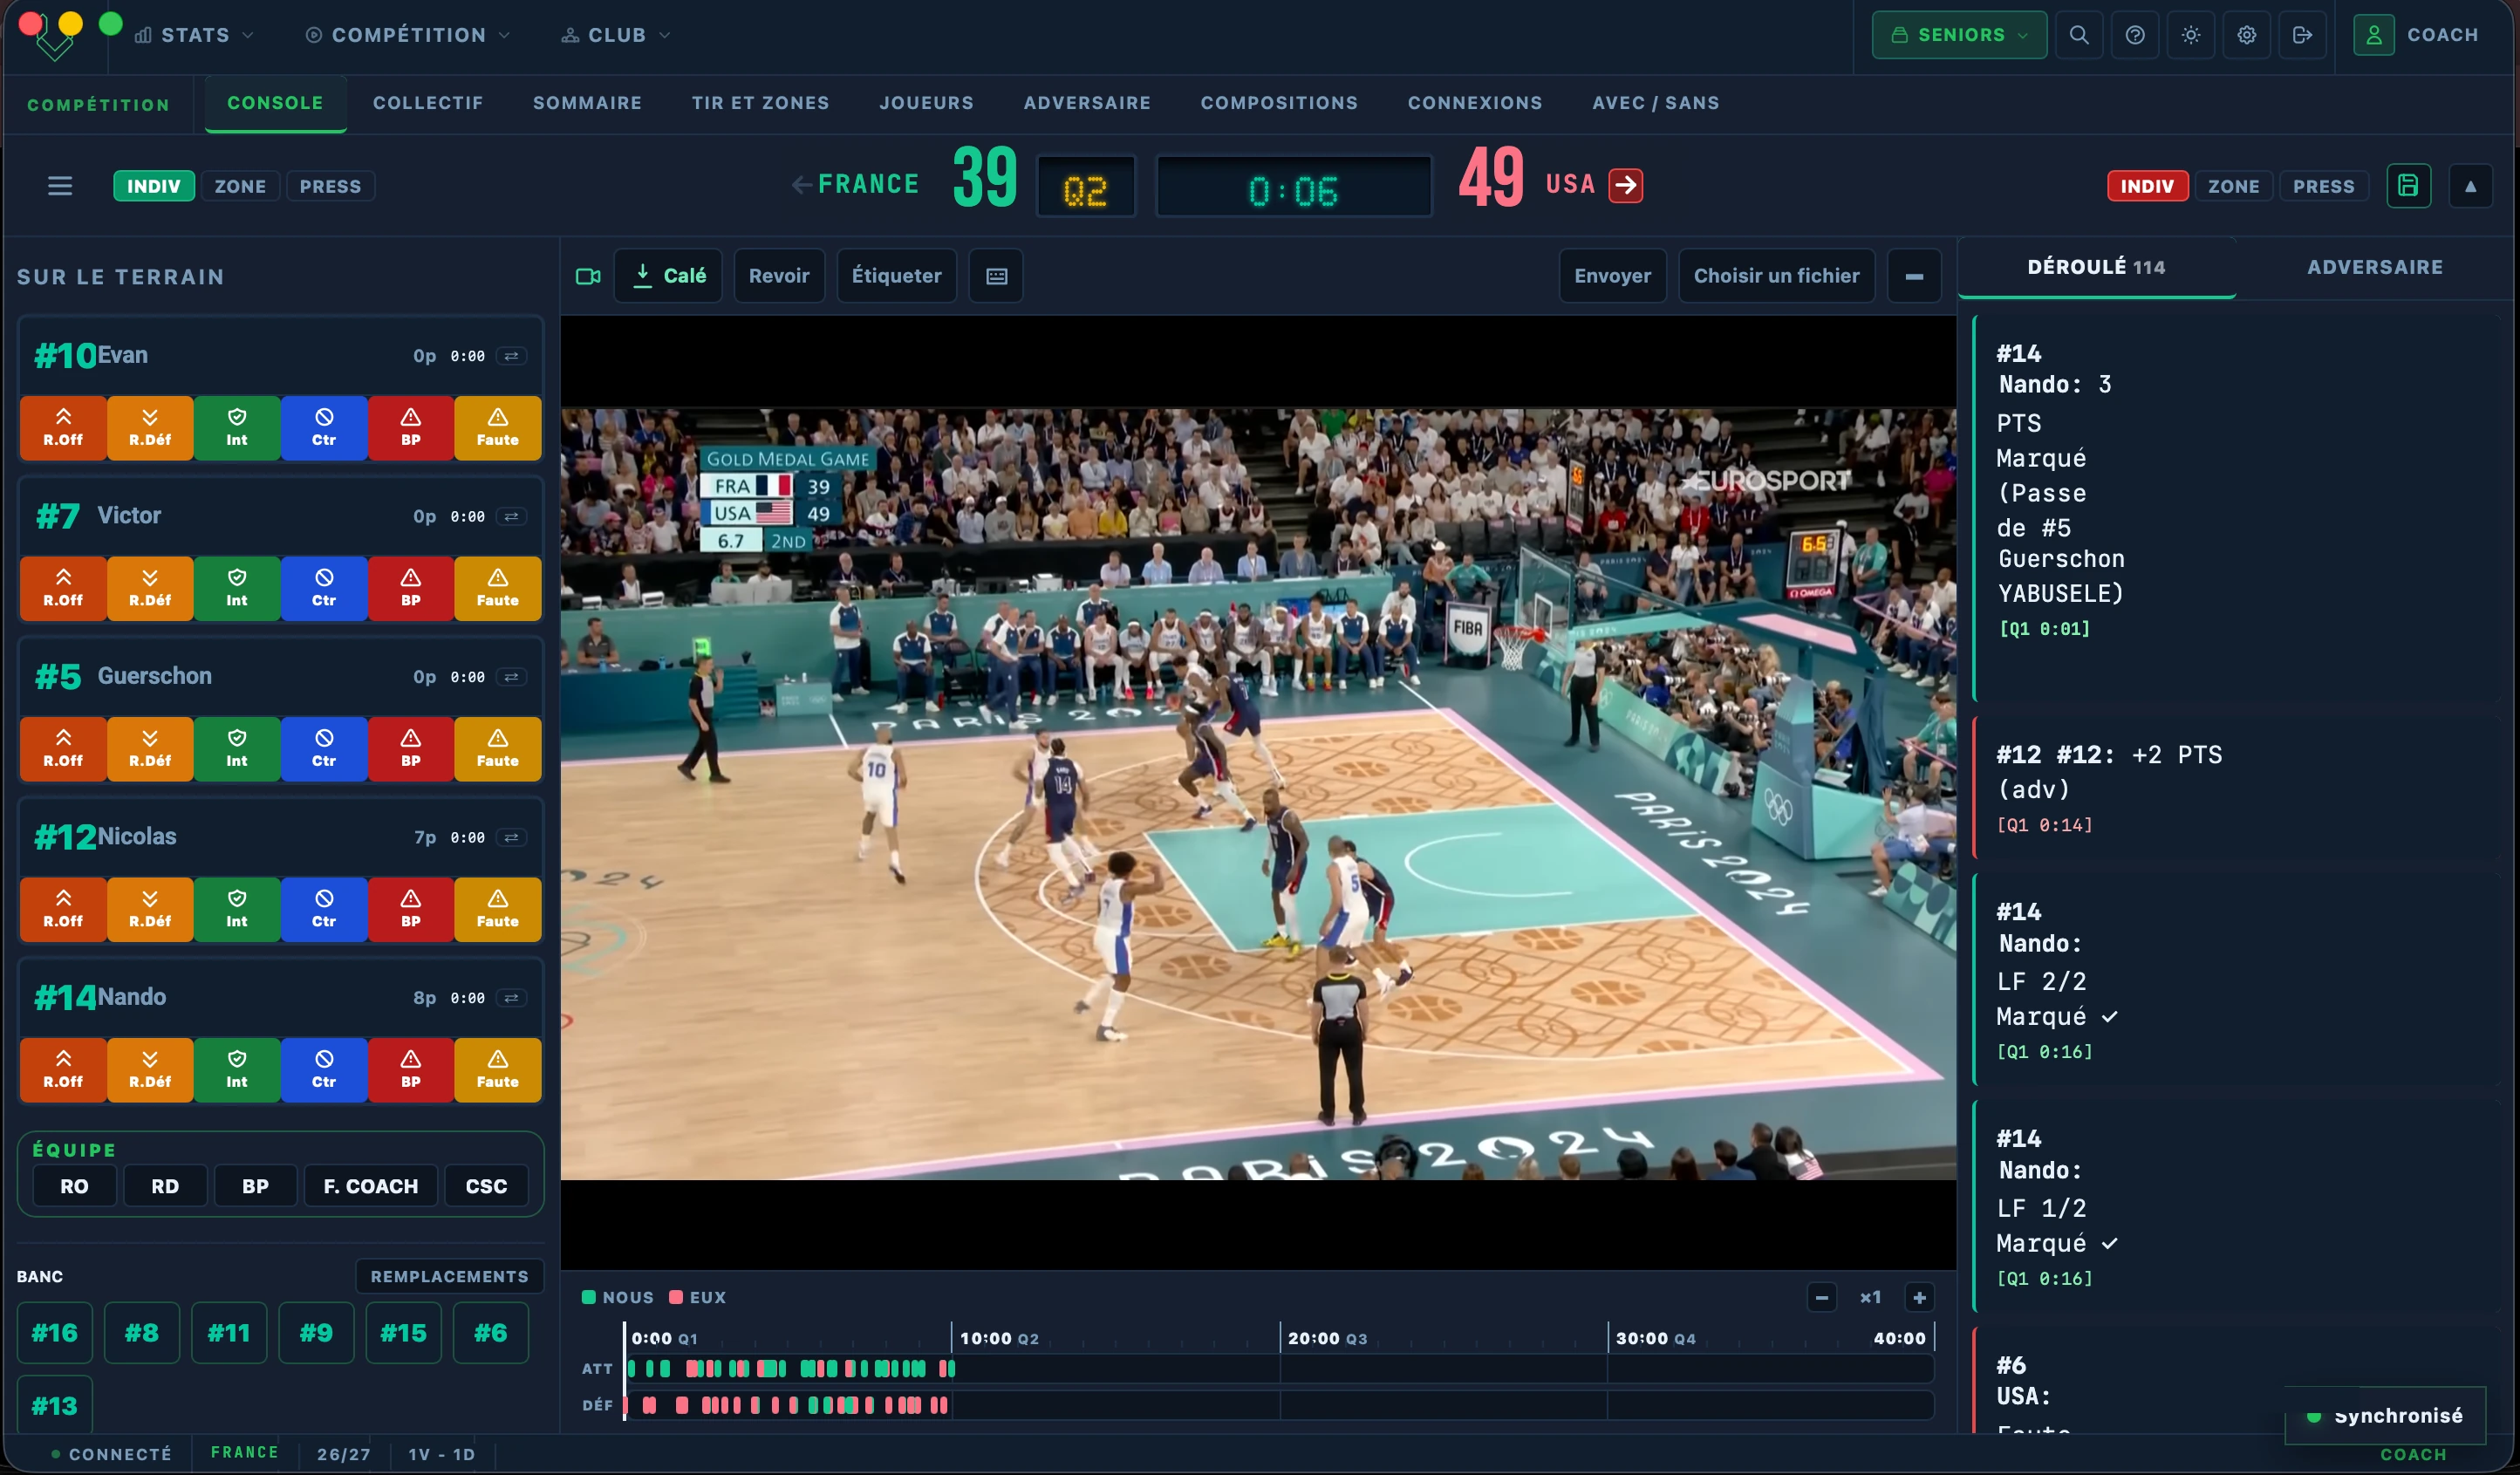This screenshot has height=1475, width=2520.
Task: Zoom out the timeline with minus
Action: [1822, 1298]
